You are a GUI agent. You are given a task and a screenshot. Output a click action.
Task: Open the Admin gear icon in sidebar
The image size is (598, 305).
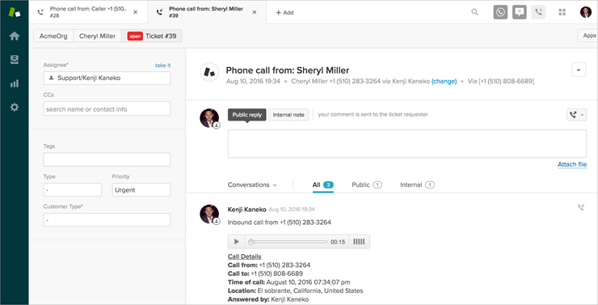pos(14,108)
